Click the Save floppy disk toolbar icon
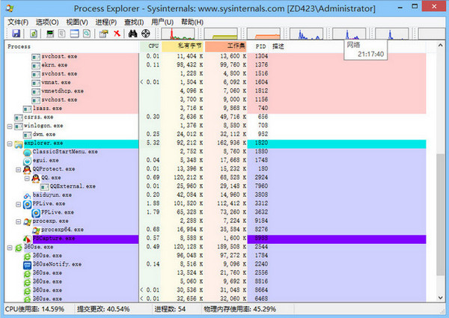The height and width of the screenshot is (318, 449). 15,34
